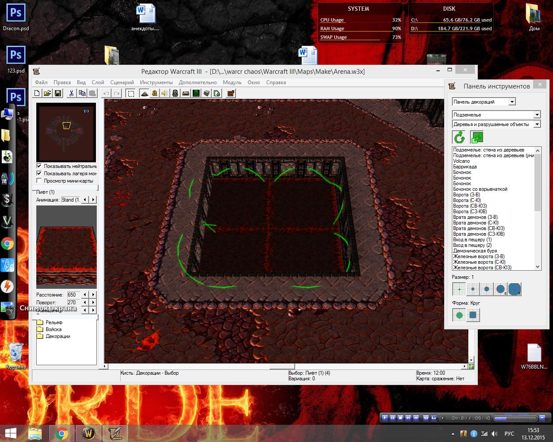Open the Import manager page icon
Screen dimensions: 553x442
click(x=217, y=93)
